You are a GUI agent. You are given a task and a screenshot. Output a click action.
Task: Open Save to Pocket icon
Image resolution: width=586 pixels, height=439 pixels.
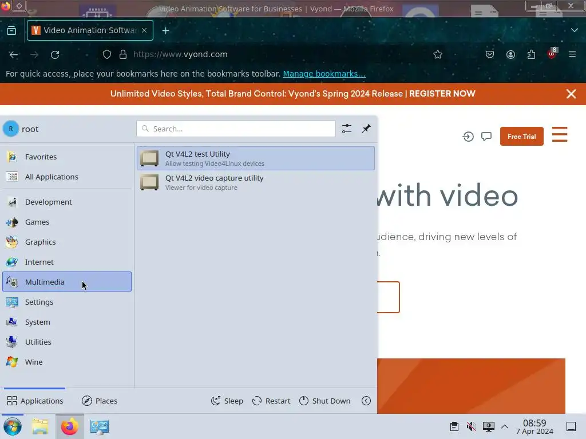point(490,54)
